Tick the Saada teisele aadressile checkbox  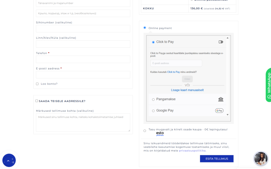37,101
